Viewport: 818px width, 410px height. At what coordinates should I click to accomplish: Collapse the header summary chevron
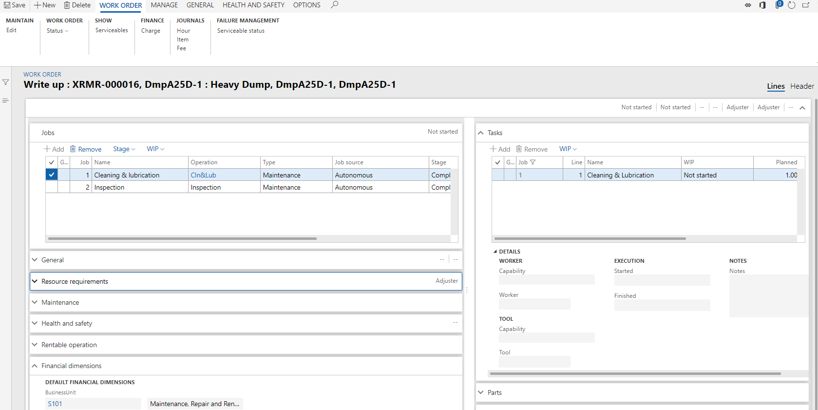point(802,108)
